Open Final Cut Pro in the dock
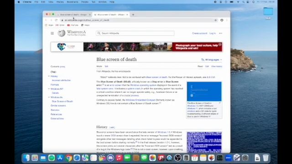Image resolution: width=292 pixels, height=164 pixels. (x=102, y=158)
